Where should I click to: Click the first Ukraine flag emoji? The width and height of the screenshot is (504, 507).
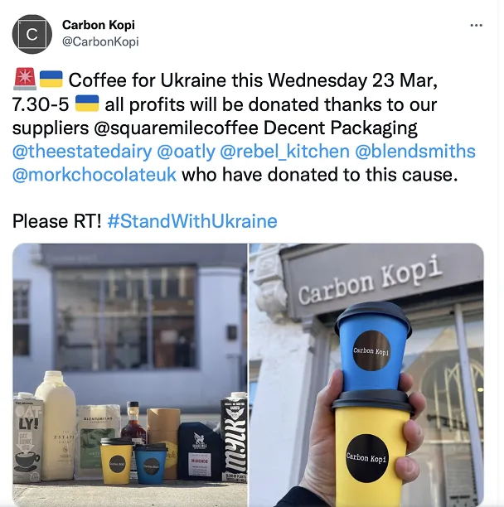51,80
